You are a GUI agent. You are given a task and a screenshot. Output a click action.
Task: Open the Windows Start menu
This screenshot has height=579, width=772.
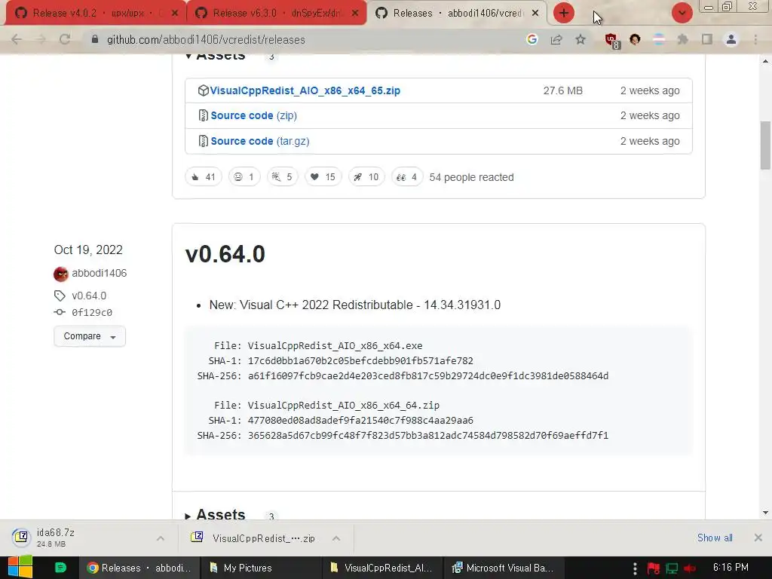(20, 567)
